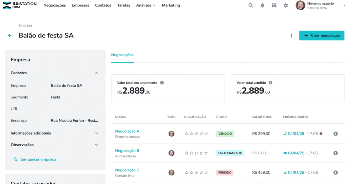Go back using the left arrow

10,35
